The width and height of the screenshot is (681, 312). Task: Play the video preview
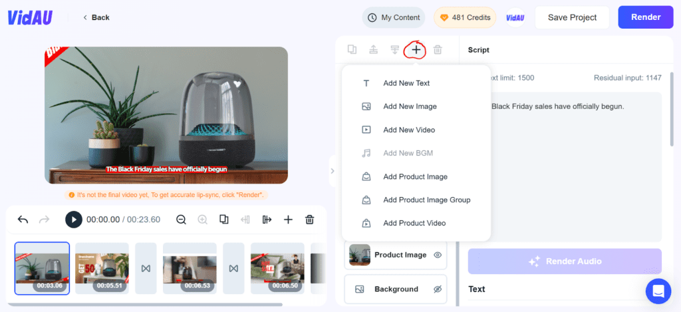click(74, 220)
